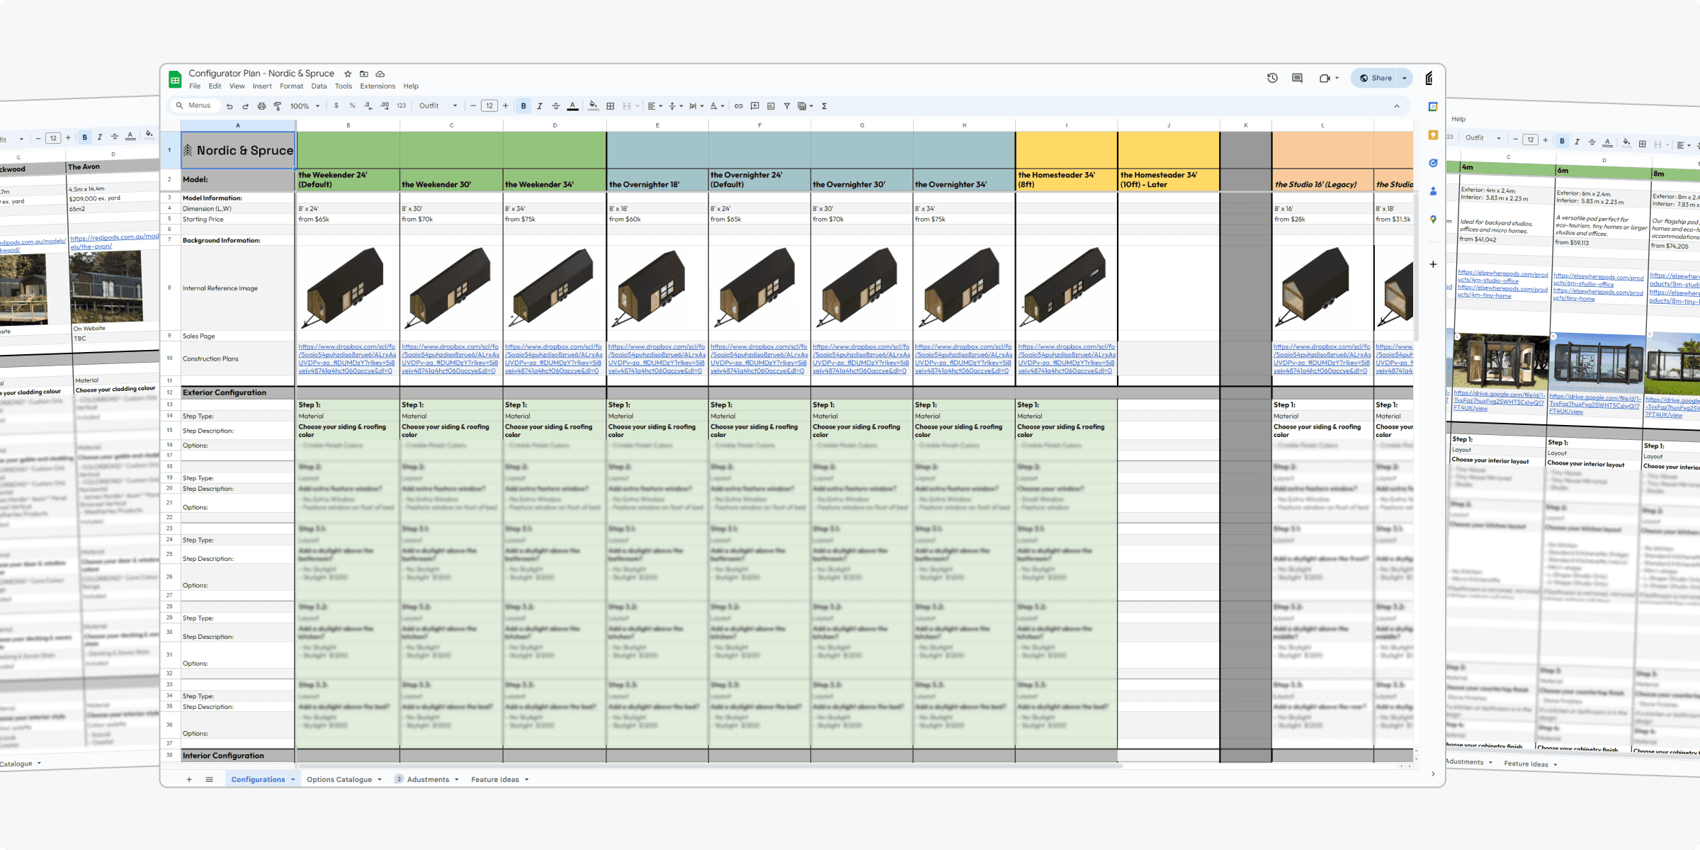This screenshot has height=850, width=1700.
Task: Open the text color picker
Action: point(573,106)
